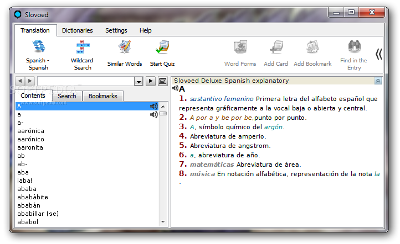Click the 'la' note link in definition 8
The width and height of the screenshot is (400, 244).
coord(377,174)
